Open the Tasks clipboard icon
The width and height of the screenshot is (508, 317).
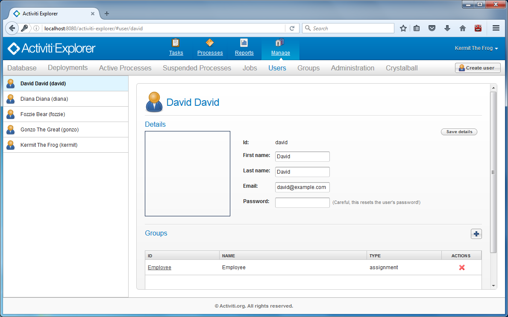pos(176,43)
